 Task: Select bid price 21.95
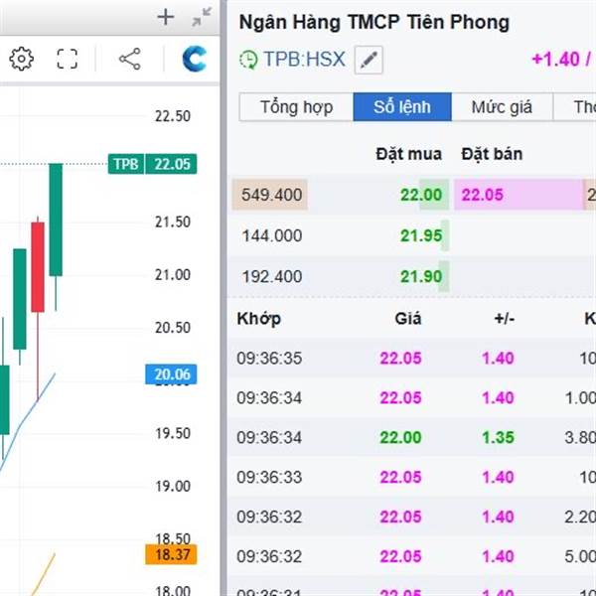pos(421,235)
